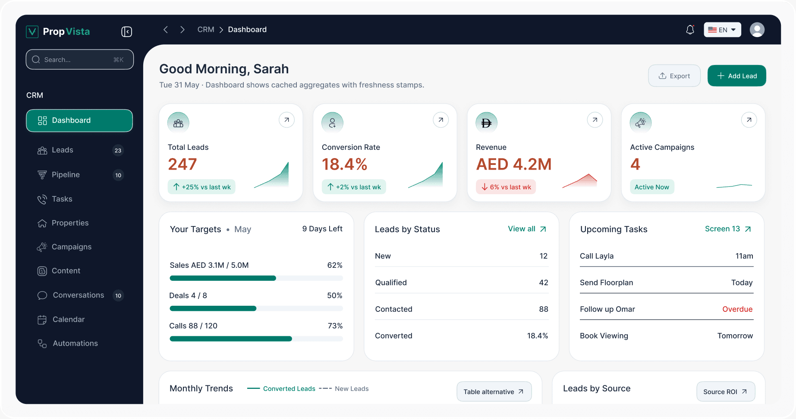Click the Conversations chat bubble icon
This screenshot has width=796, height=419.
pos(42,295)
